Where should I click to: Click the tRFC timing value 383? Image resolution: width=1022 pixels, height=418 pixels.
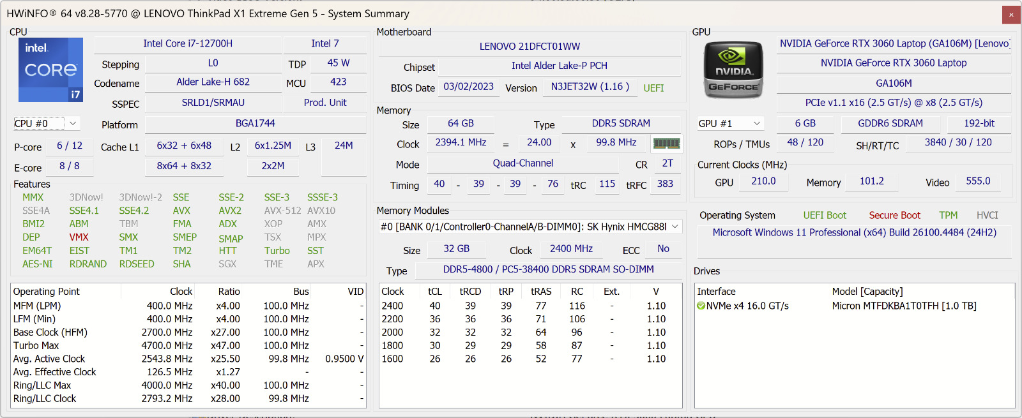tap(665, 184)
